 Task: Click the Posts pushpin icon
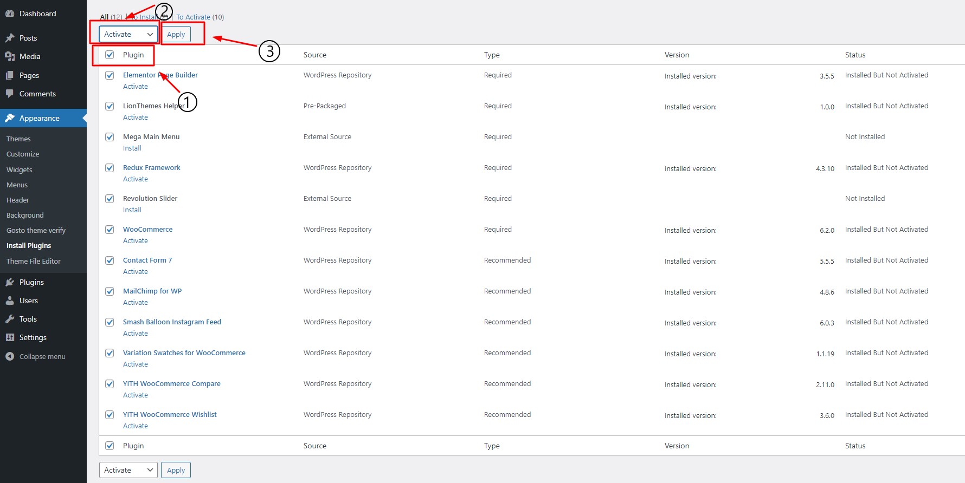click(x=10, y=38)
